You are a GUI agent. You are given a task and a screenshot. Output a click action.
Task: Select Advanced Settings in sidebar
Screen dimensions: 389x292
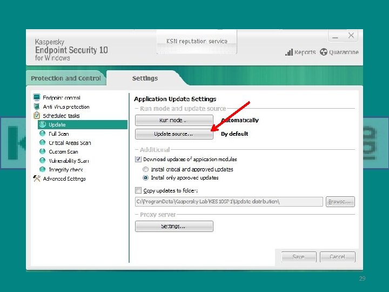[x=64, y=178]
